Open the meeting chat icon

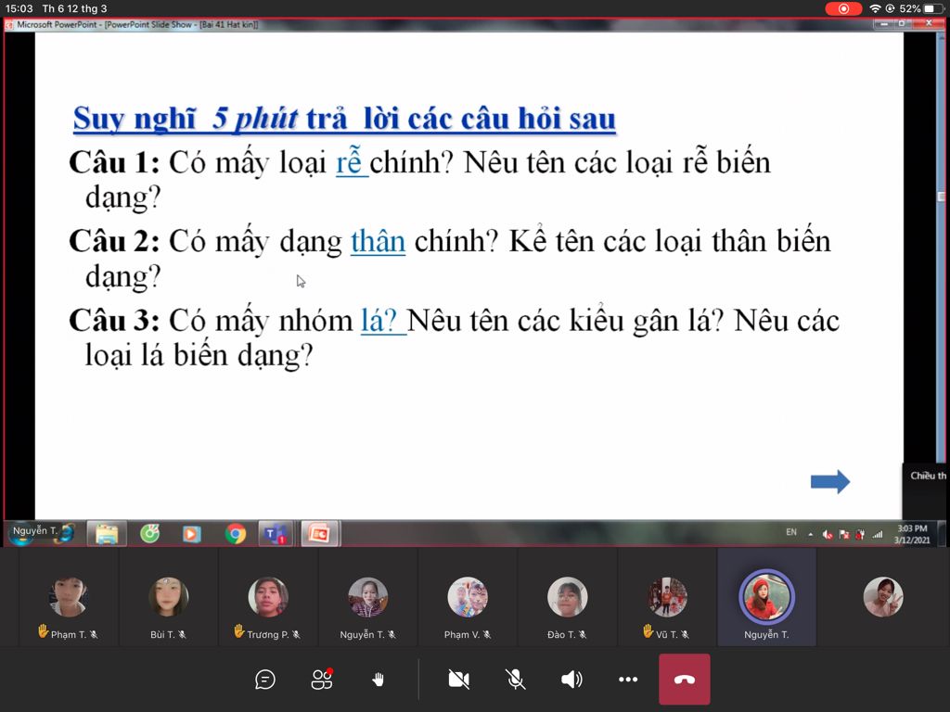[x=264, y=680]
